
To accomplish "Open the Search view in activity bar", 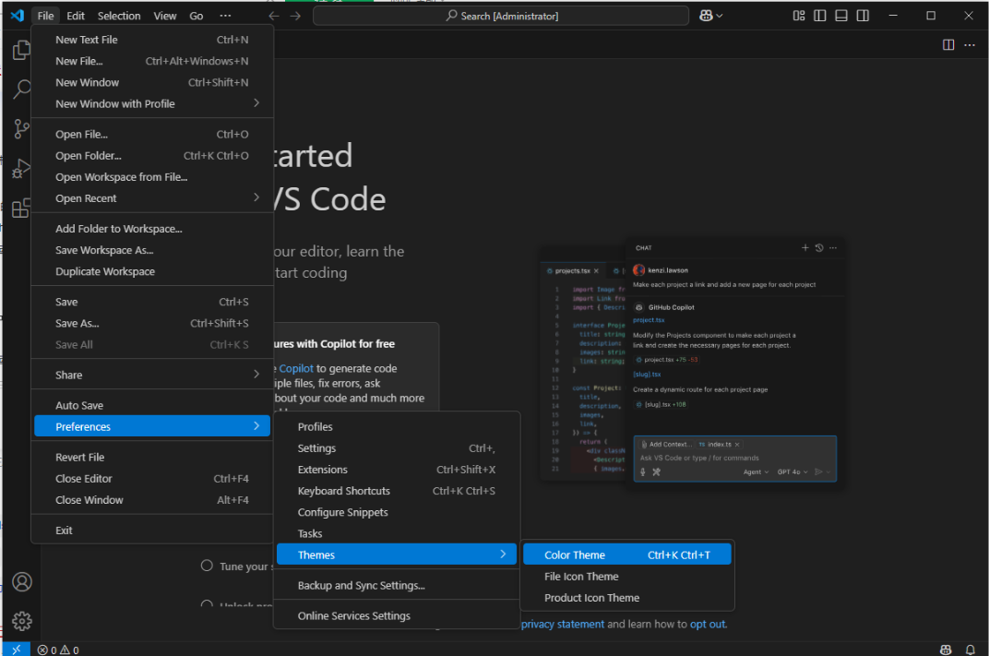I will tap(21, 89).
